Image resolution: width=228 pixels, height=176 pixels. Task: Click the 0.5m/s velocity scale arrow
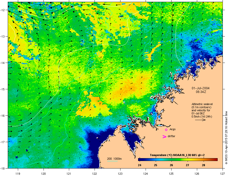pos(200,120)
